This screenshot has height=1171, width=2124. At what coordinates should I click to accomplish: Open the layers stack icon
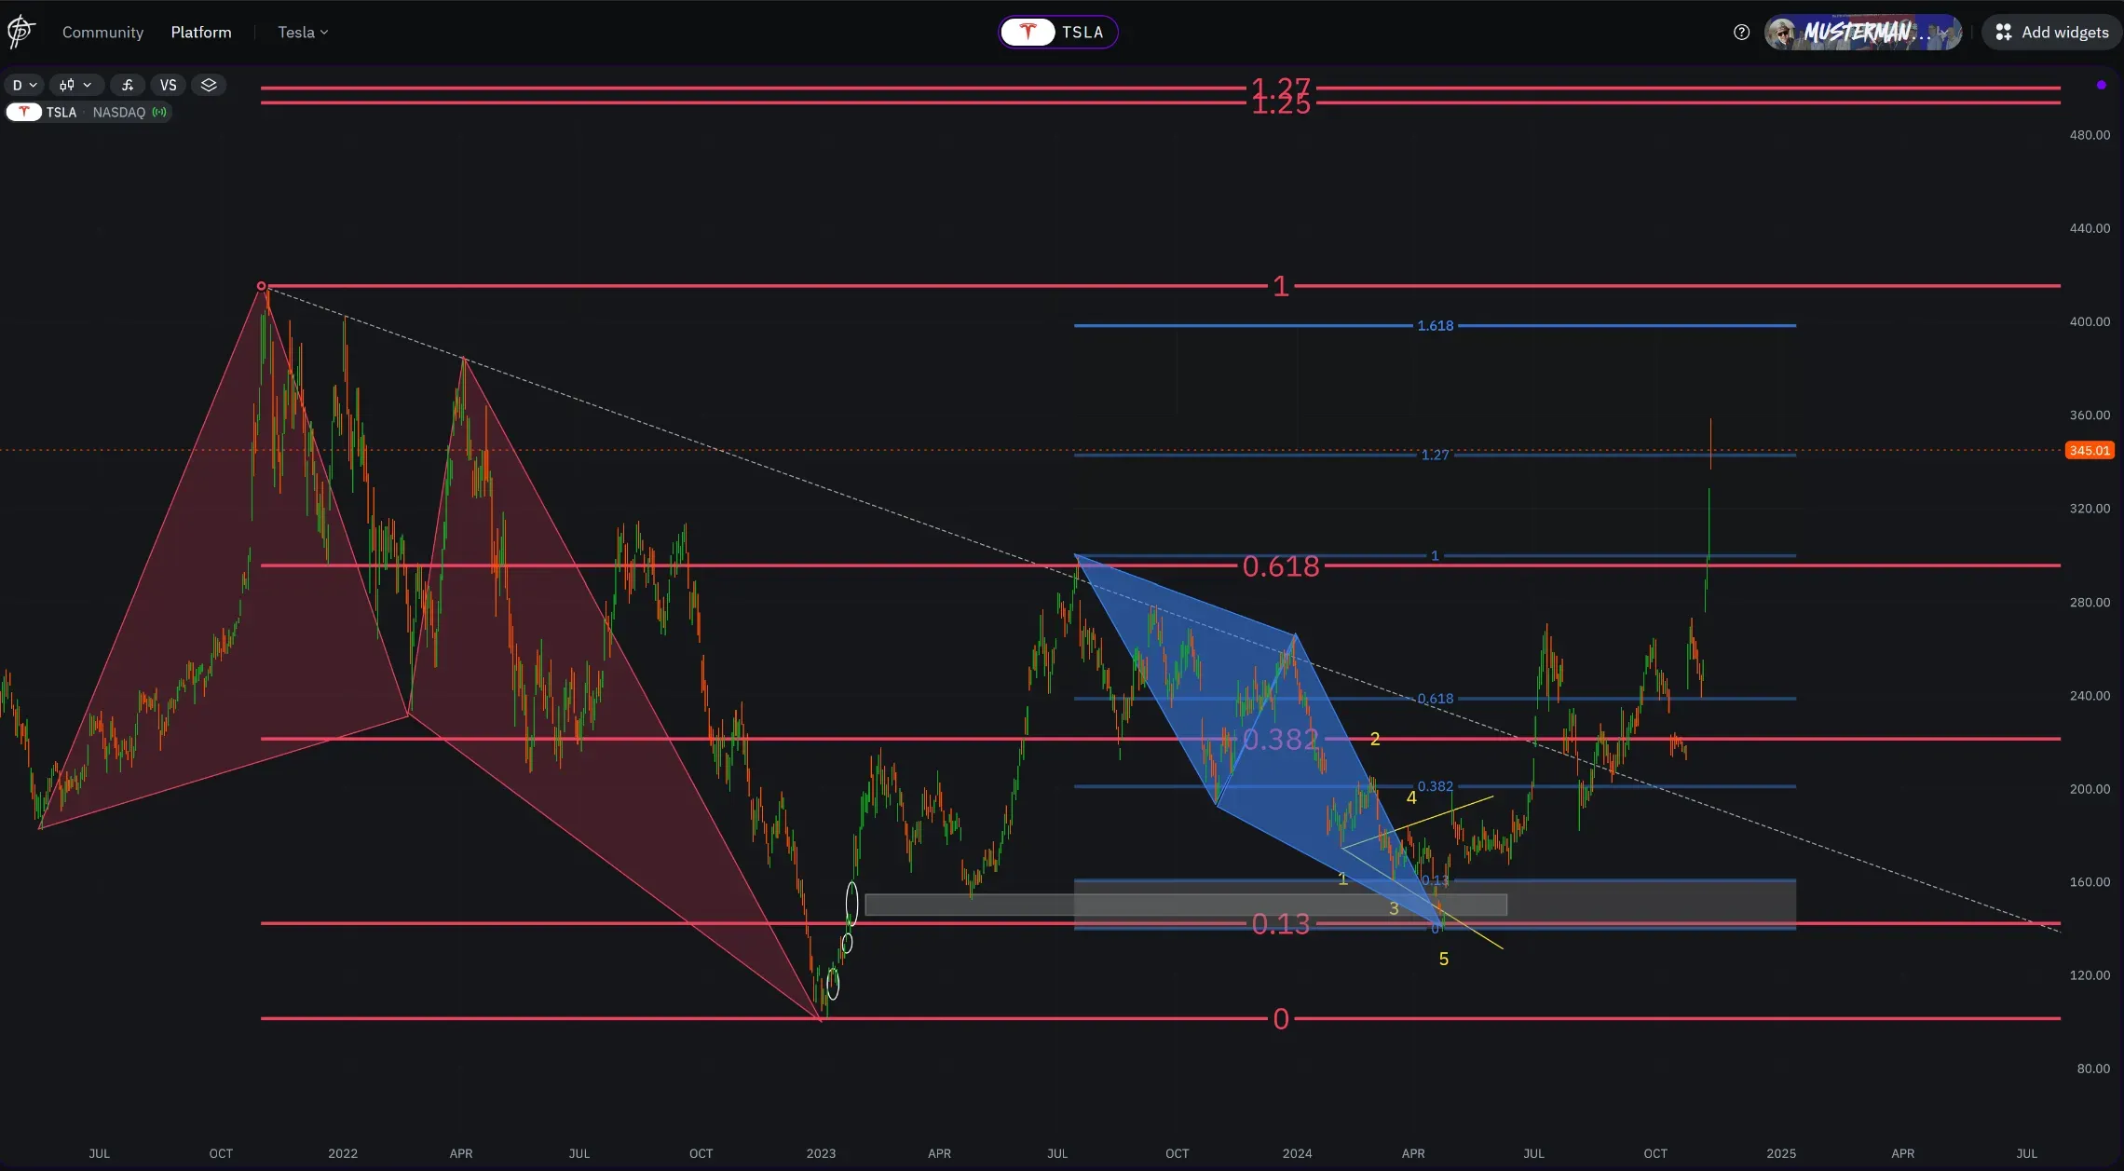coord(209,85)
